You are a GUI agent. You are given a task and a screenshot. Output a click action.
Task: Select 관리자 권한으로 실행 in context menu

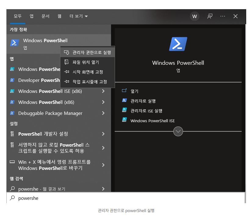[x=88, y=53]
